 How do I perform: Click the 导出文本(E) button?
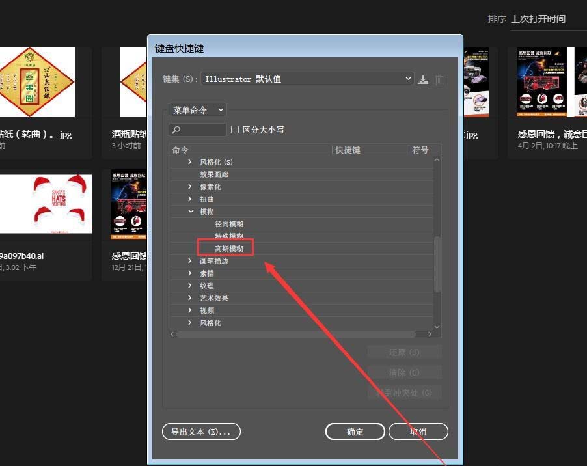200,432
